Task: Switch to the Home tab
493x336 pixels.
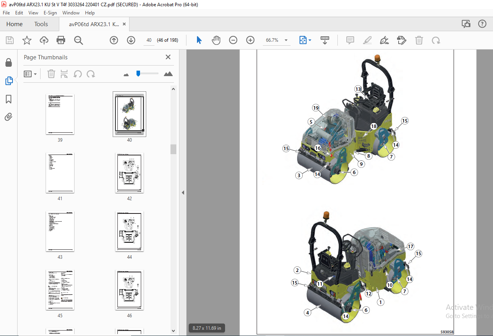Action: (14, 24)
